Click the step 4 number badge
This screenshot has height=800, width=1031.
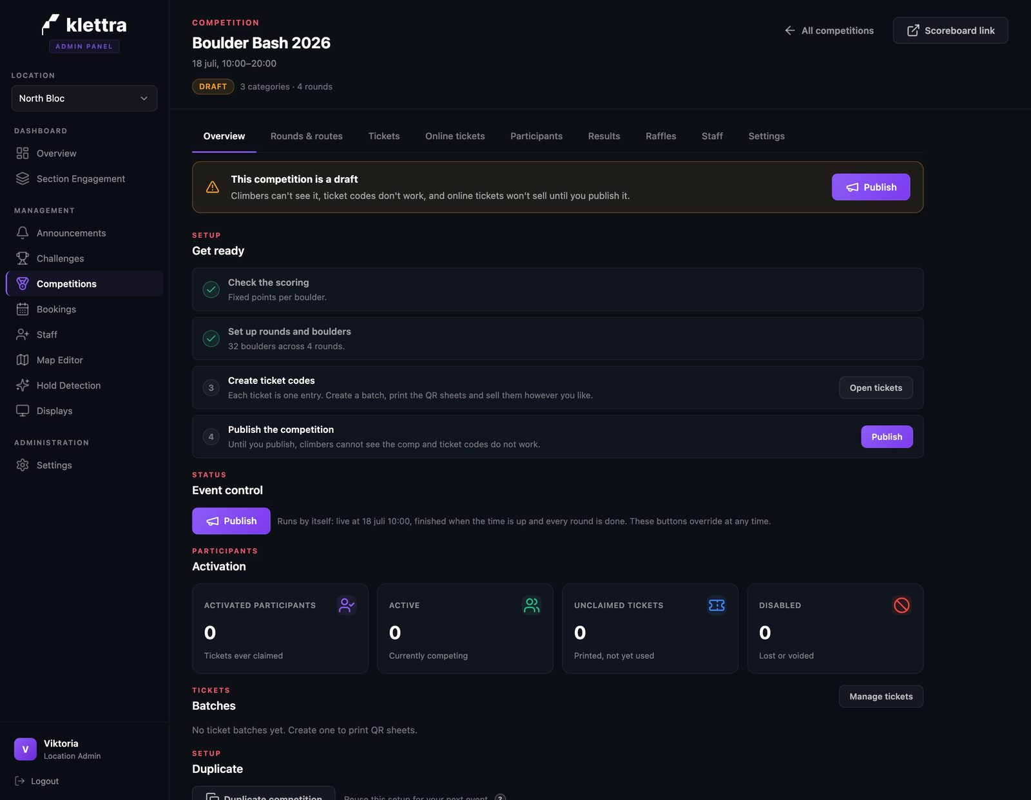[x=211, y=436]
